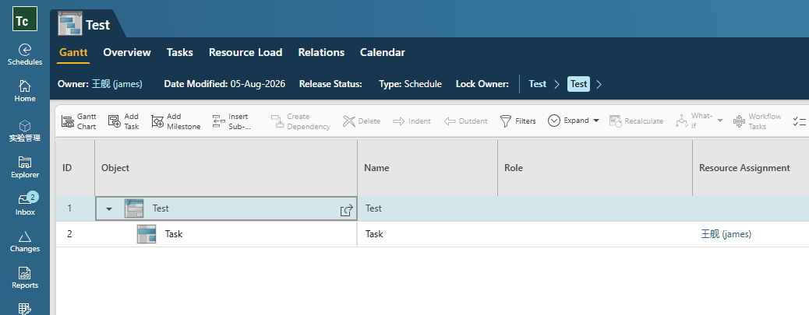Open the Inbox with 2 items
Viewport: 809px width, 315px height.
25,205
